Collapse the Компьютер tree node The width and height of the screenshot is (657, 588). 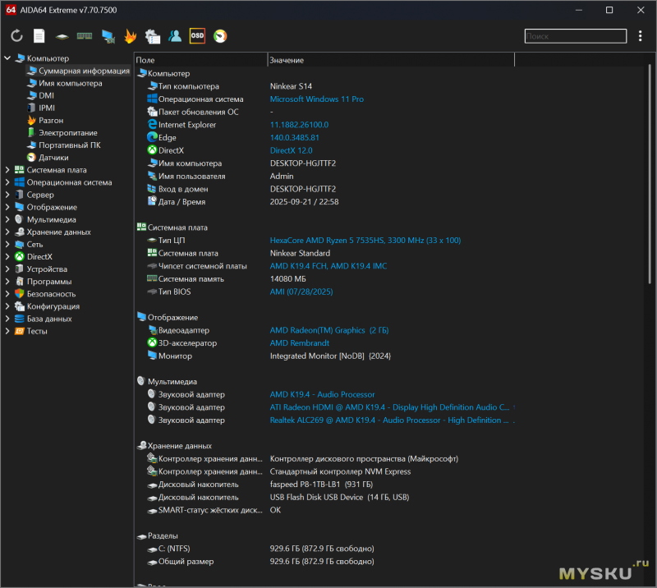(x=7, y=58)
